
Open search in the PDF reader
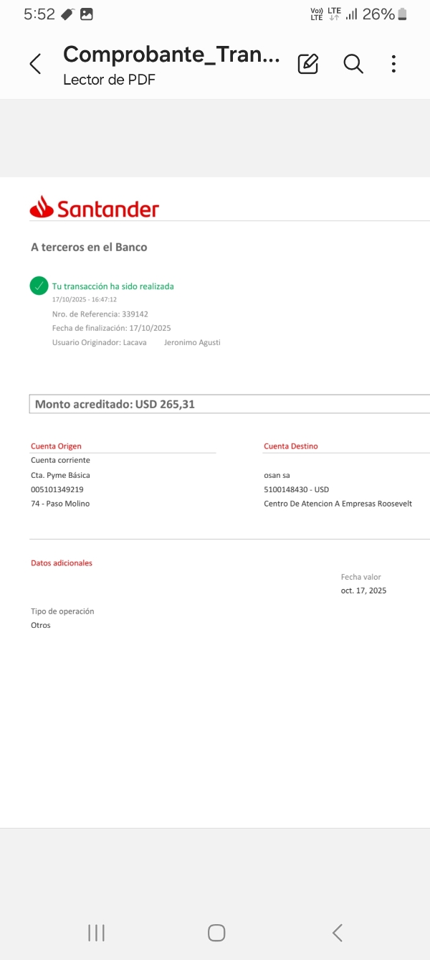353,64
